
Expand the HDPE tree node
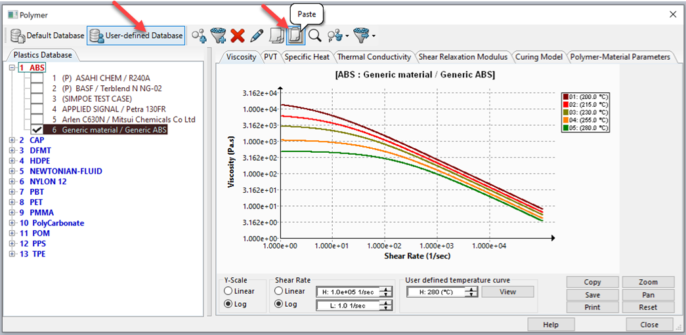(x=12, y=161)
